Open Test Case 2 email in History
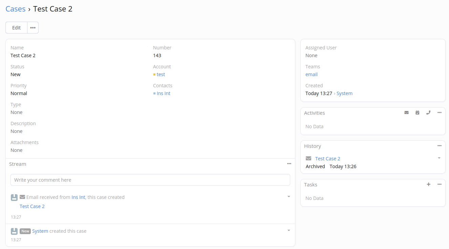 tap(327, 159)
